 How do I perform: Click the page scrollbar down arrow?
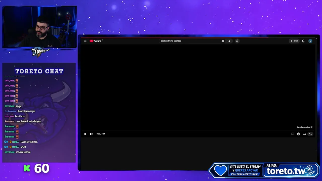(316, 150)
